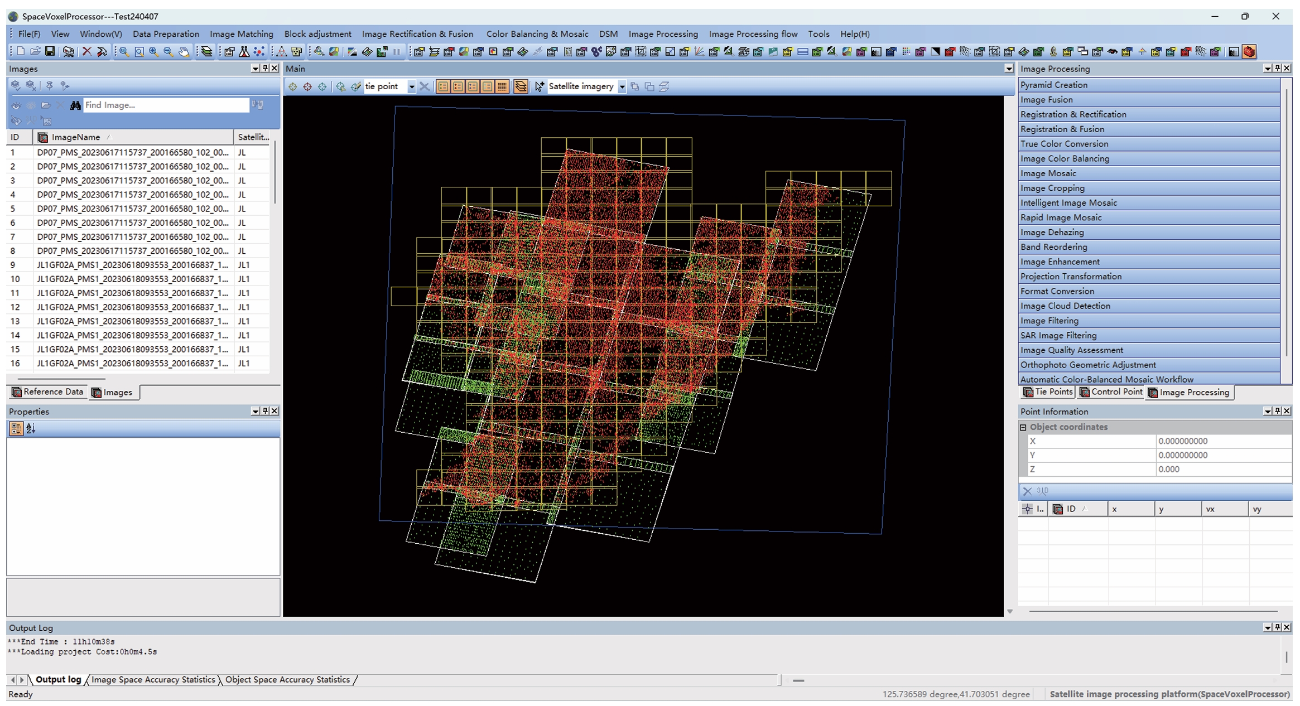This screenshot has width=1300, height=706.
Task: Open the Image Space Accuracy Statistics tab
Action: click(153, 680)
